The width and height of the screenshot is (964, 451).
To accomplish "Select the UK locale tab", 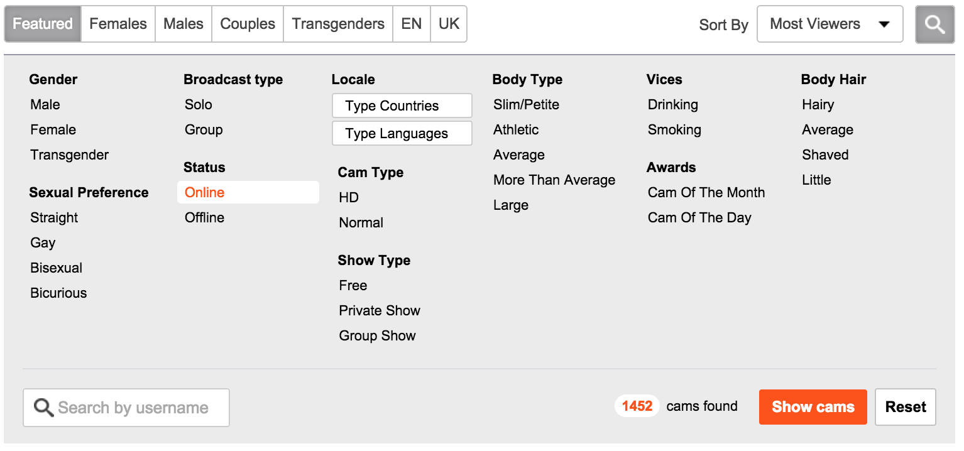I will coord(449,24).
